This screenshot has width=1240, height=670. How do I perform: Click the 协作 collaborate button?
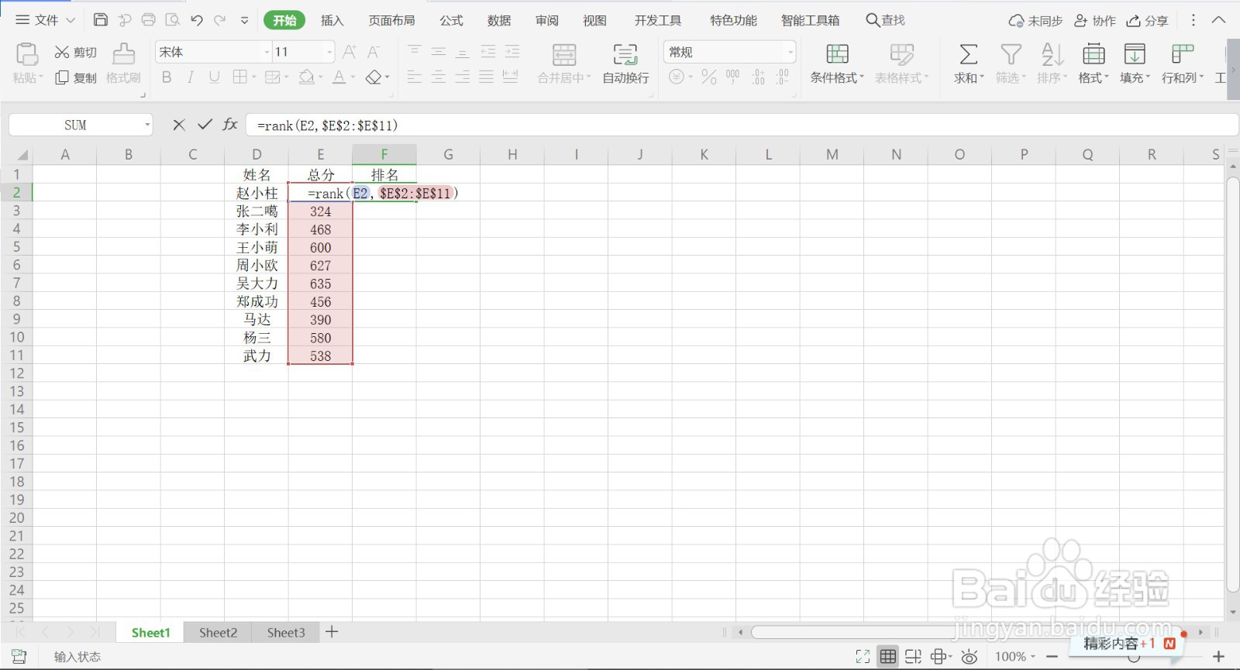tap(1095, 21)
